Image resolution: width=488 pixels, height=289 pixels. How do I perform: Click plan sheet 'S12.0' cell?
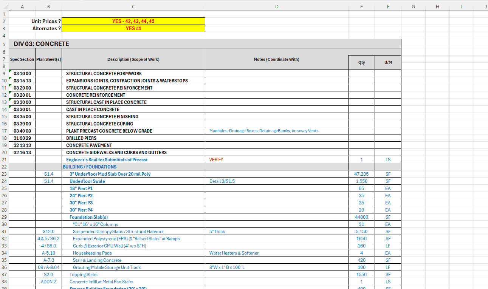[x=49, y=231]
